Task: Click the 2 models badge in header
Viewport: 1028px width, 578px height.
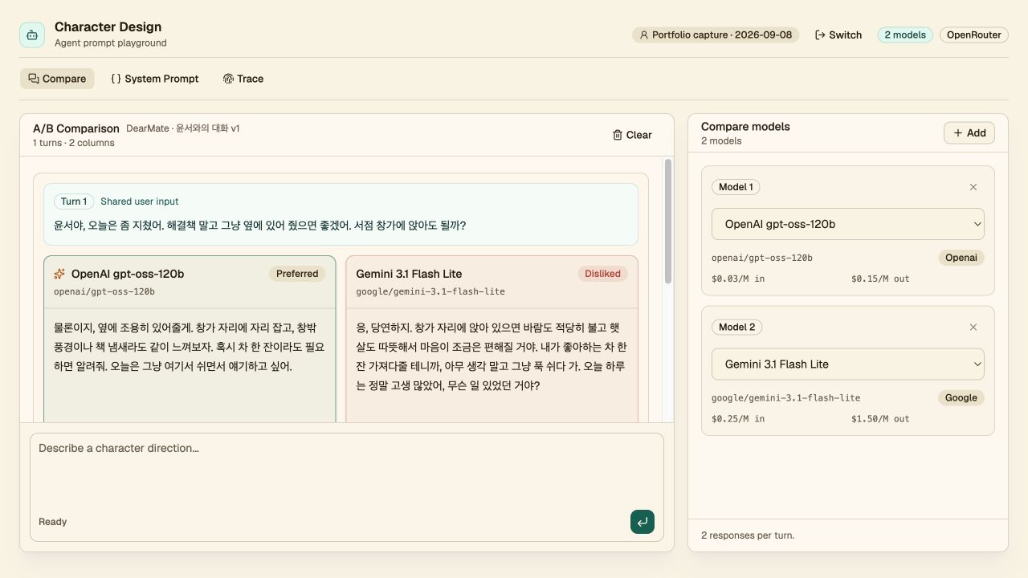Action: point(905,35)
